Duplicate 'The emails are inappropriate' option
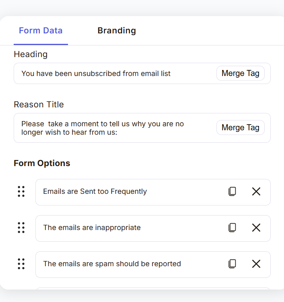This screenshot has width=284, height=302. click(232, 228)
